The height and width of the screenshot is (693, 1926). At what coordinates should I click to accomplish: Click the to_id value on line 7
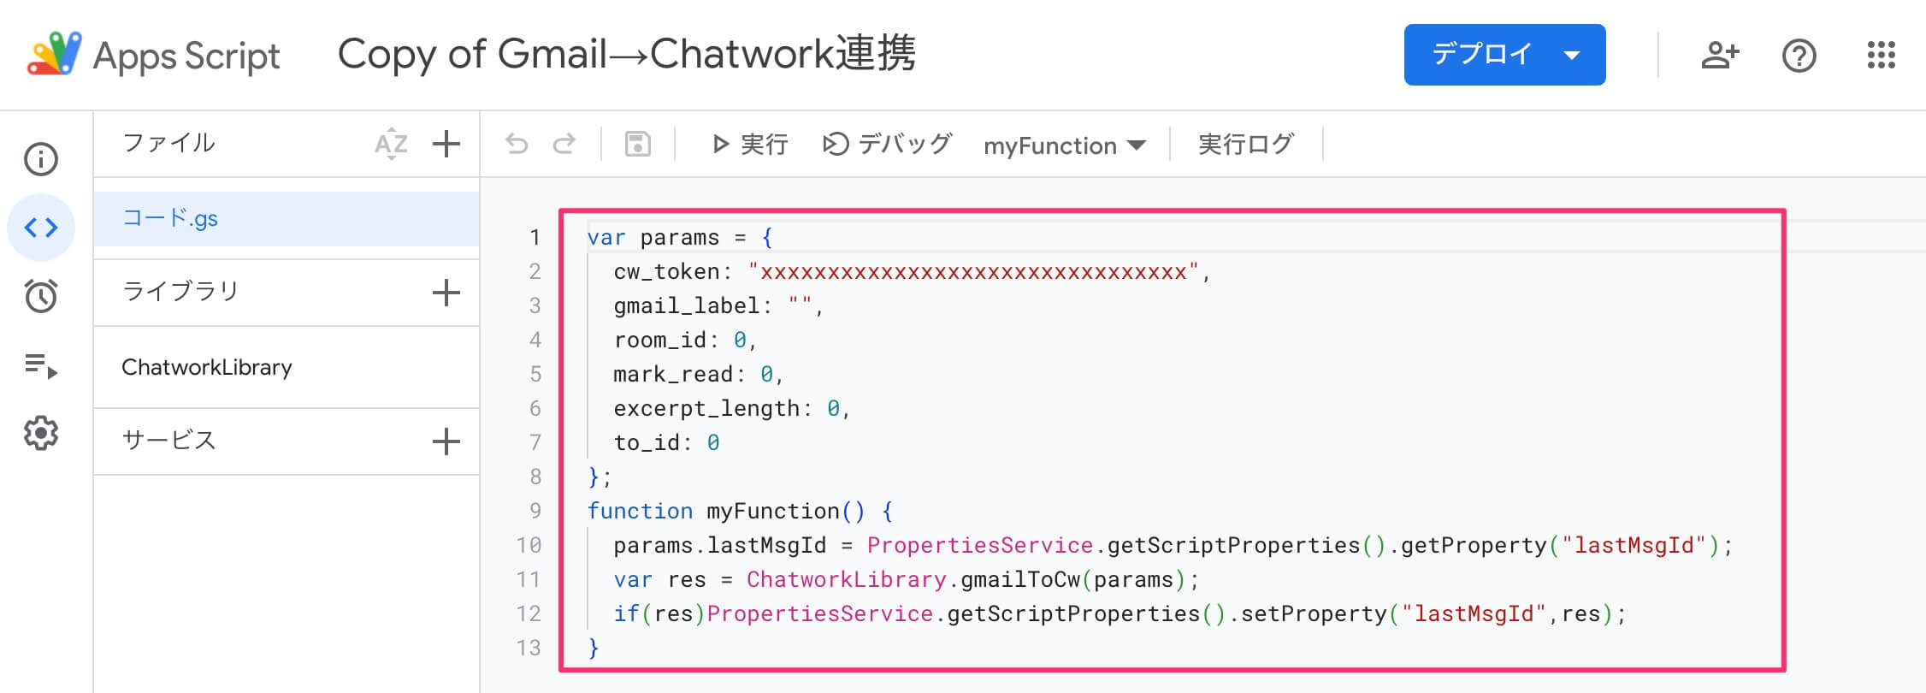(x=713, y=443)
